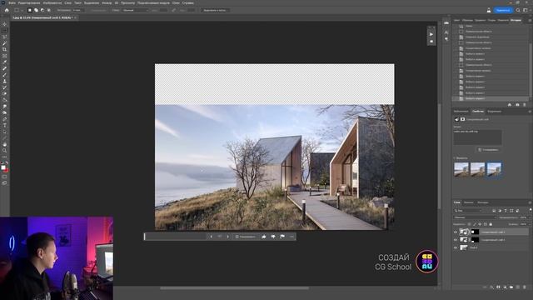This screenshot has height=300, width=533.
Task: Toggle layer filtering switch
Action: tap(531, 209)
